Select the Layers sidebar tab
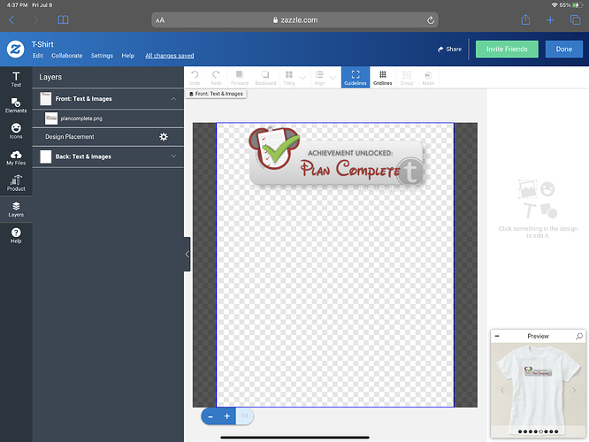The image size is (589, 442). [16, 210]
